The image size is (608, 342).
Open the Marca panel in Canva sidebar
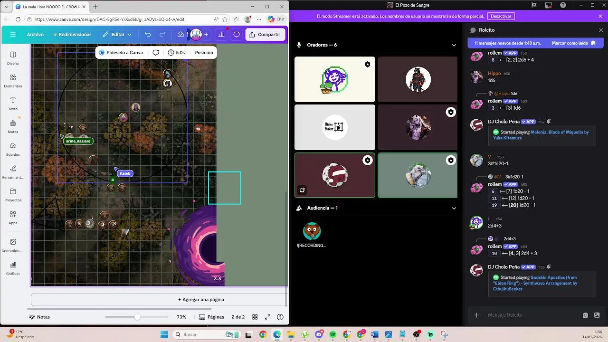(13, 126)
